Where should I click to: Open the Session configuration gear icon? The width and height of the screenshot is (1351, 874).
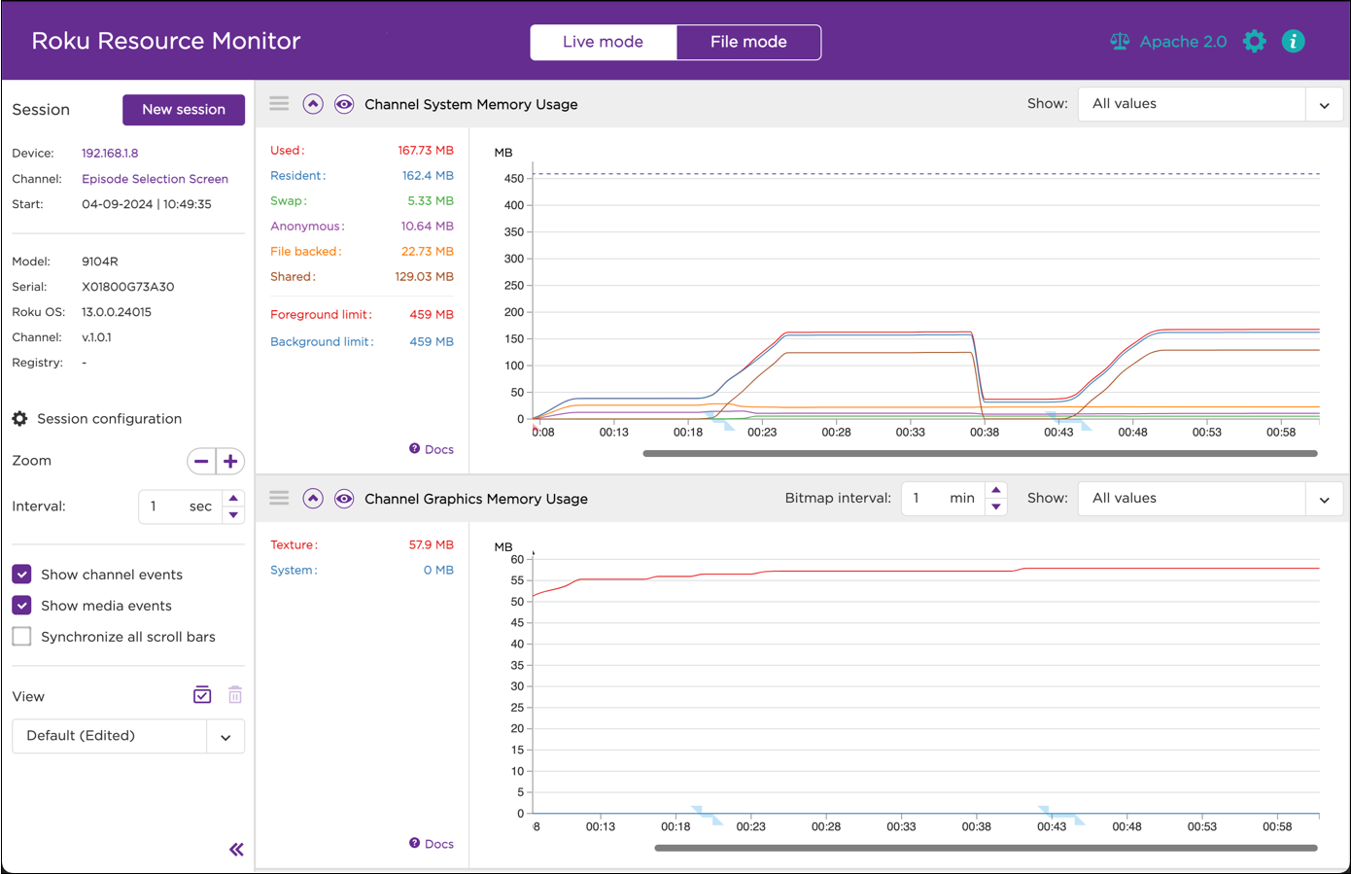[20, 418]
